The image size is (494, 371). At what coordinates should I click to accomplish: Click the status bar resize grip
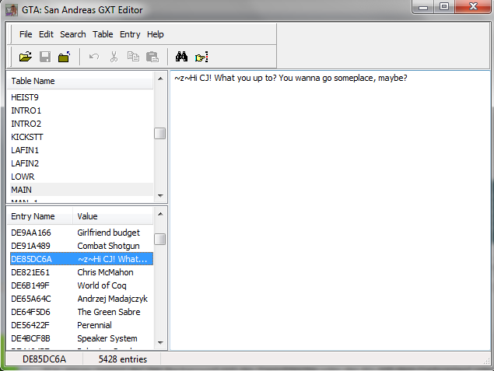pos(487,362)
